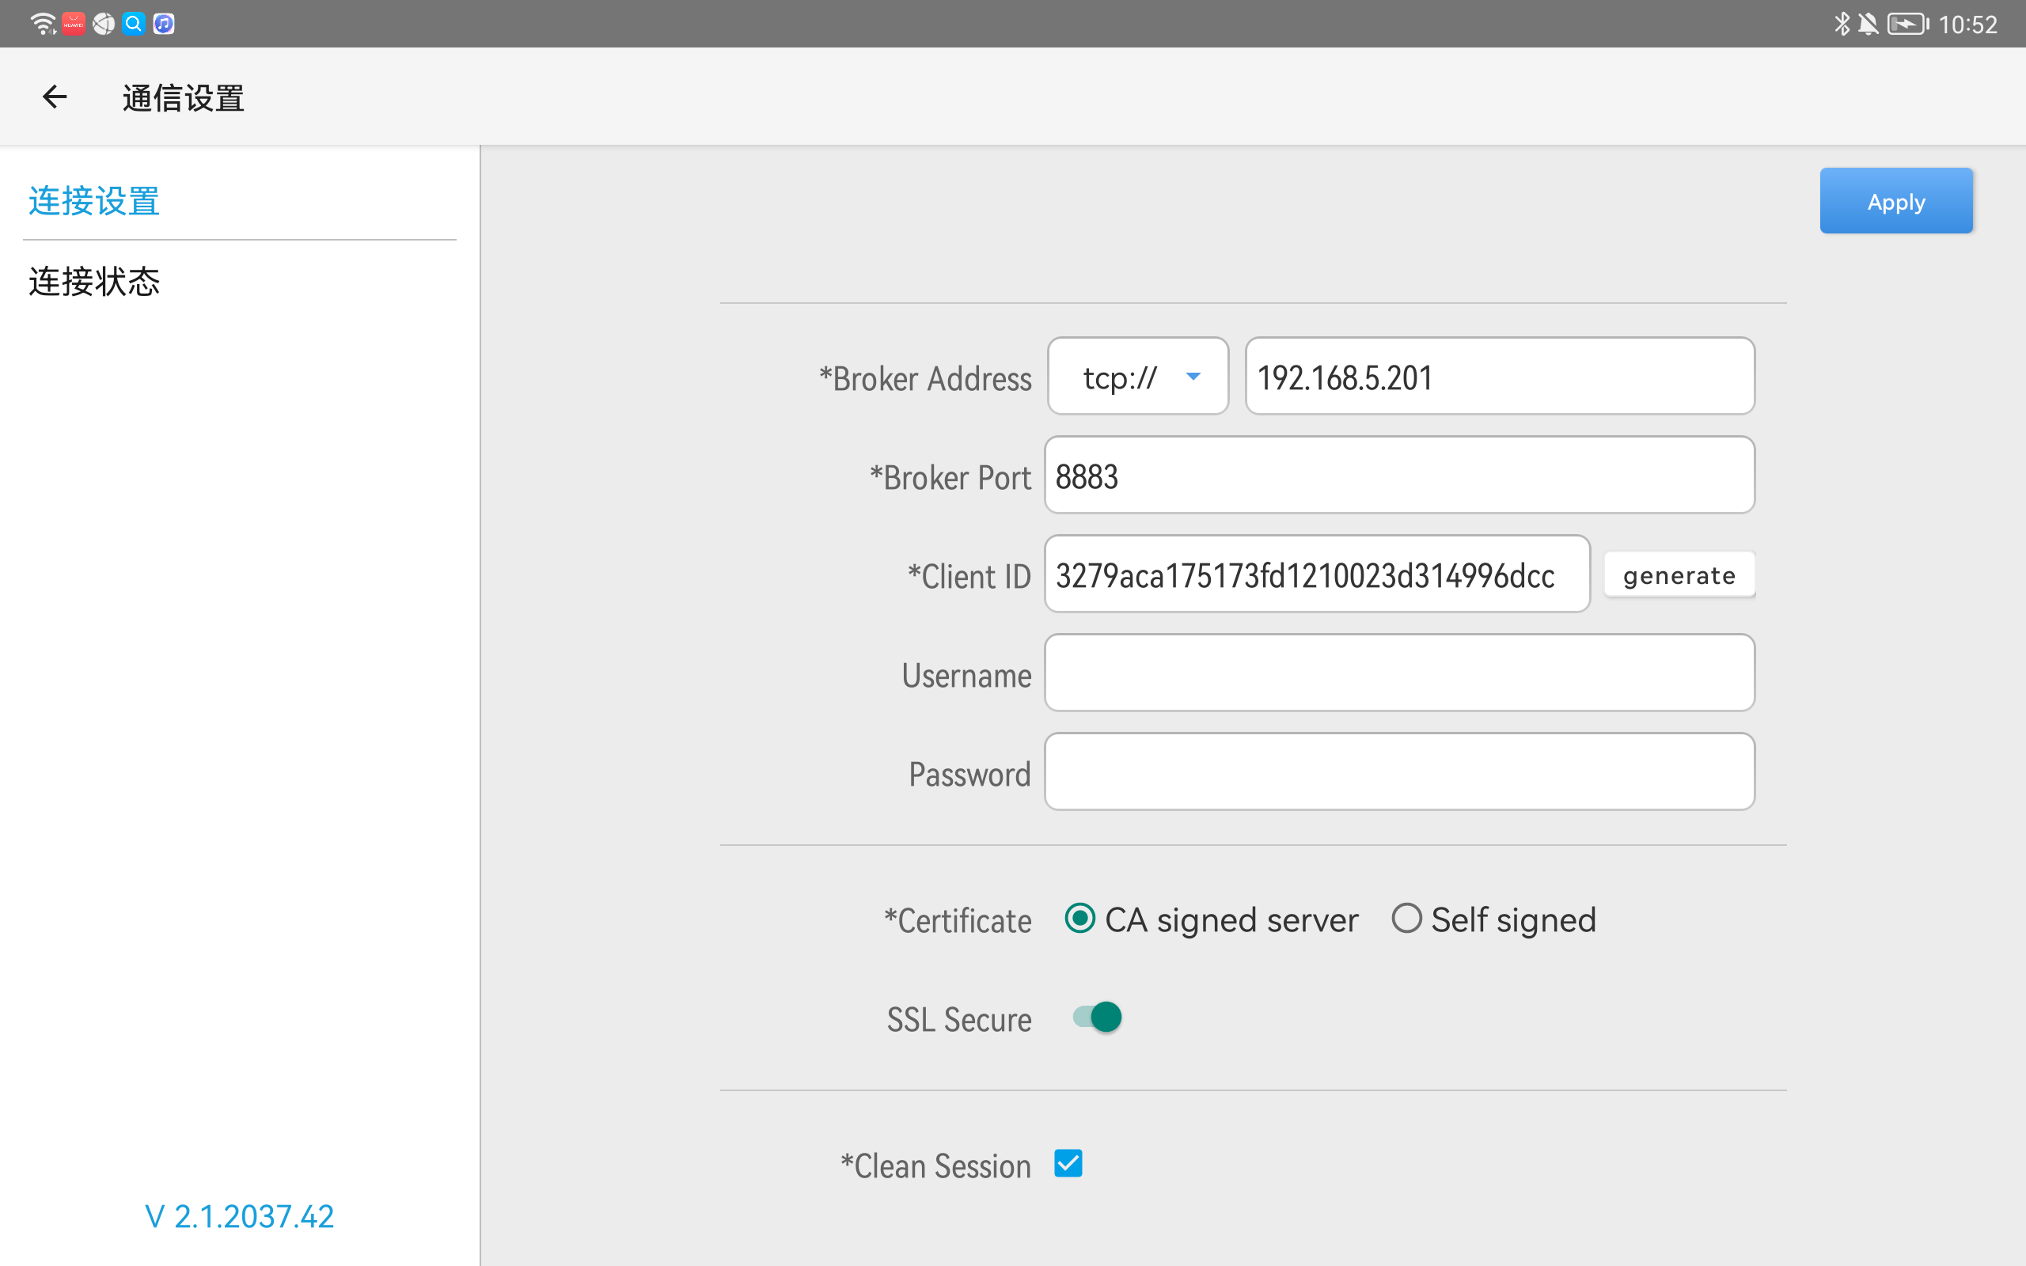The height and width of the screenshot is (1266, 2026).
Task: Tap the WiFi status bar icon
Action: [43, 24]
